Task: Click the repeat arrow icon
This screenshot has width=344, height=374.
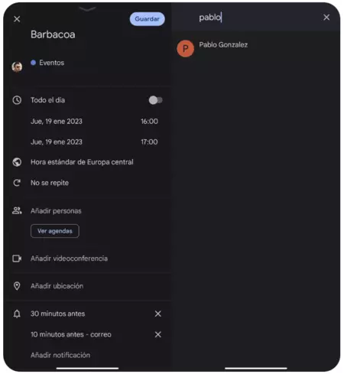Action: click(17, 183)
